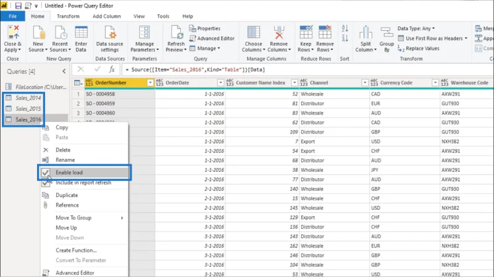
Task: Collapse the Queries pane
Action: click(64, 71)
